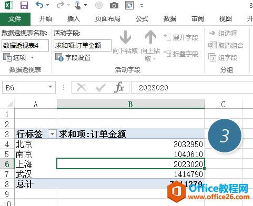Switch to the 页面布局 tab
253x206 pixels.
(107, 19)
